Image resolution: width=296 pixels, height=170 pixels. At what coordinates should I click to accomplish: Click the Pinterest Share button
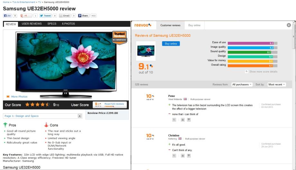[83, 16]
